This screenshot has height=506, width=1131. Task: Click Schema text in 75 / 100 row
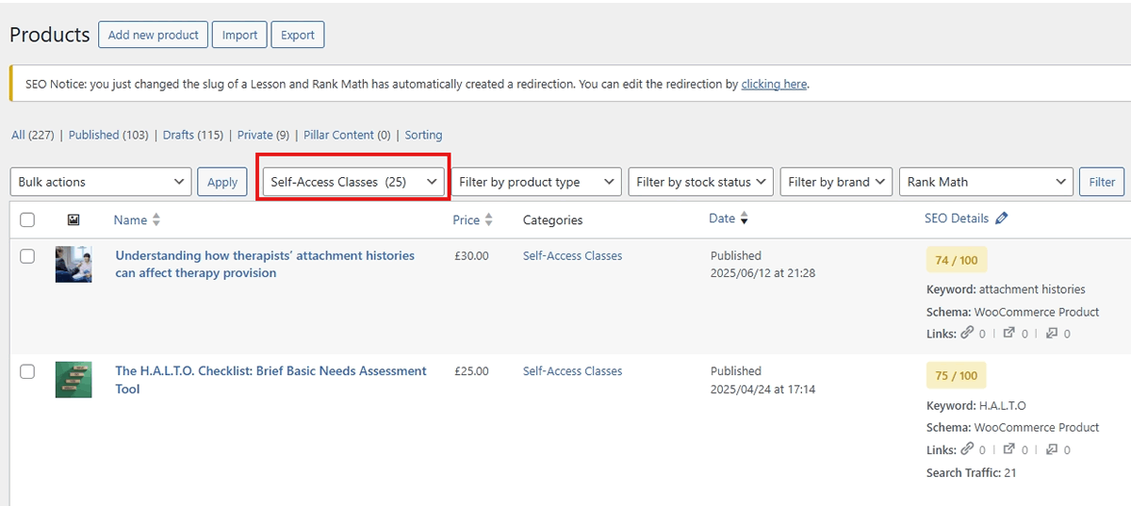(1012, 428)
